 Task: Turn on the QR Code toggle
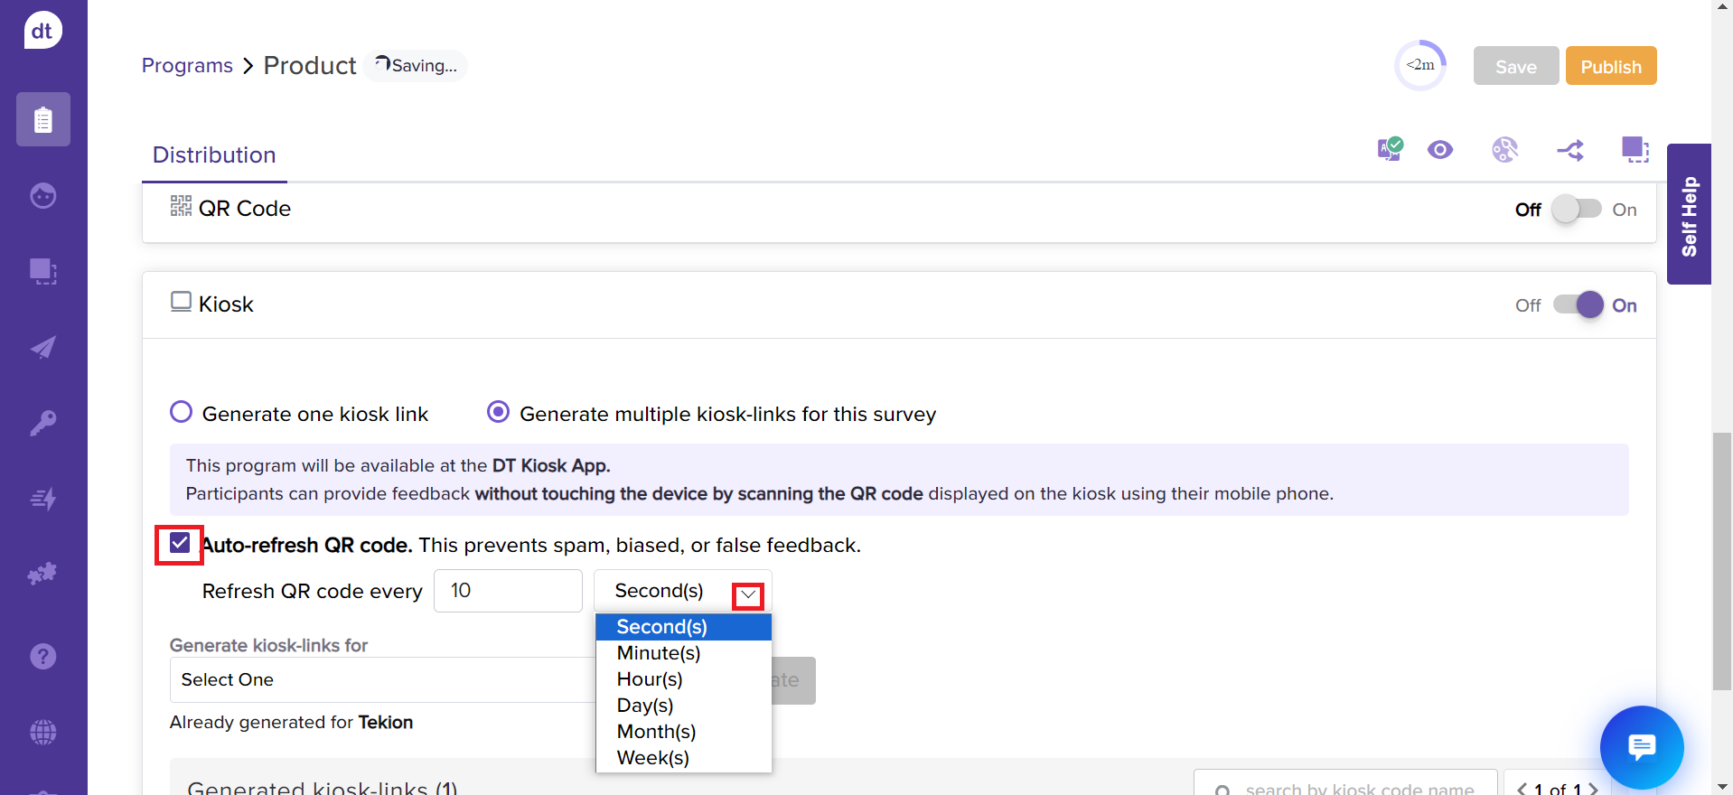click(x=1576, y=210)
